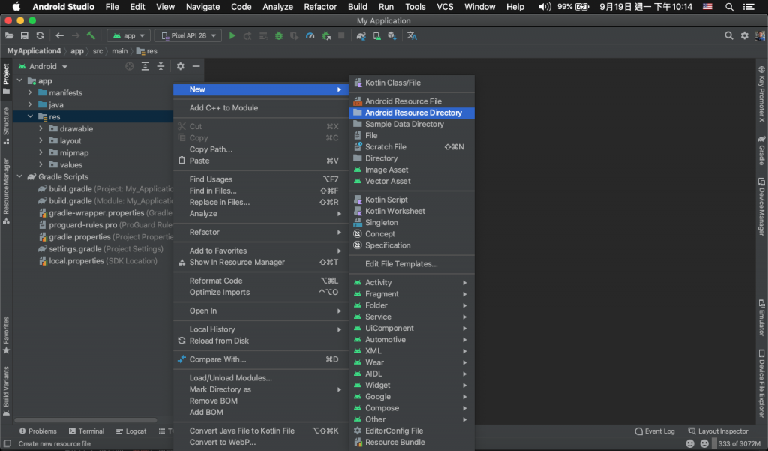Open the Pixel API 28 device dropdown
The width and height of the screenshot is (768, 451).
(188, 36)
